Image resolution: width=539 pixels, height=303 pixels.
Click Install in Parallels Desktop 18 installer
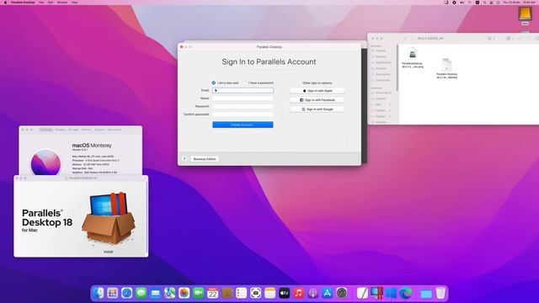click(x=109, y=252)
